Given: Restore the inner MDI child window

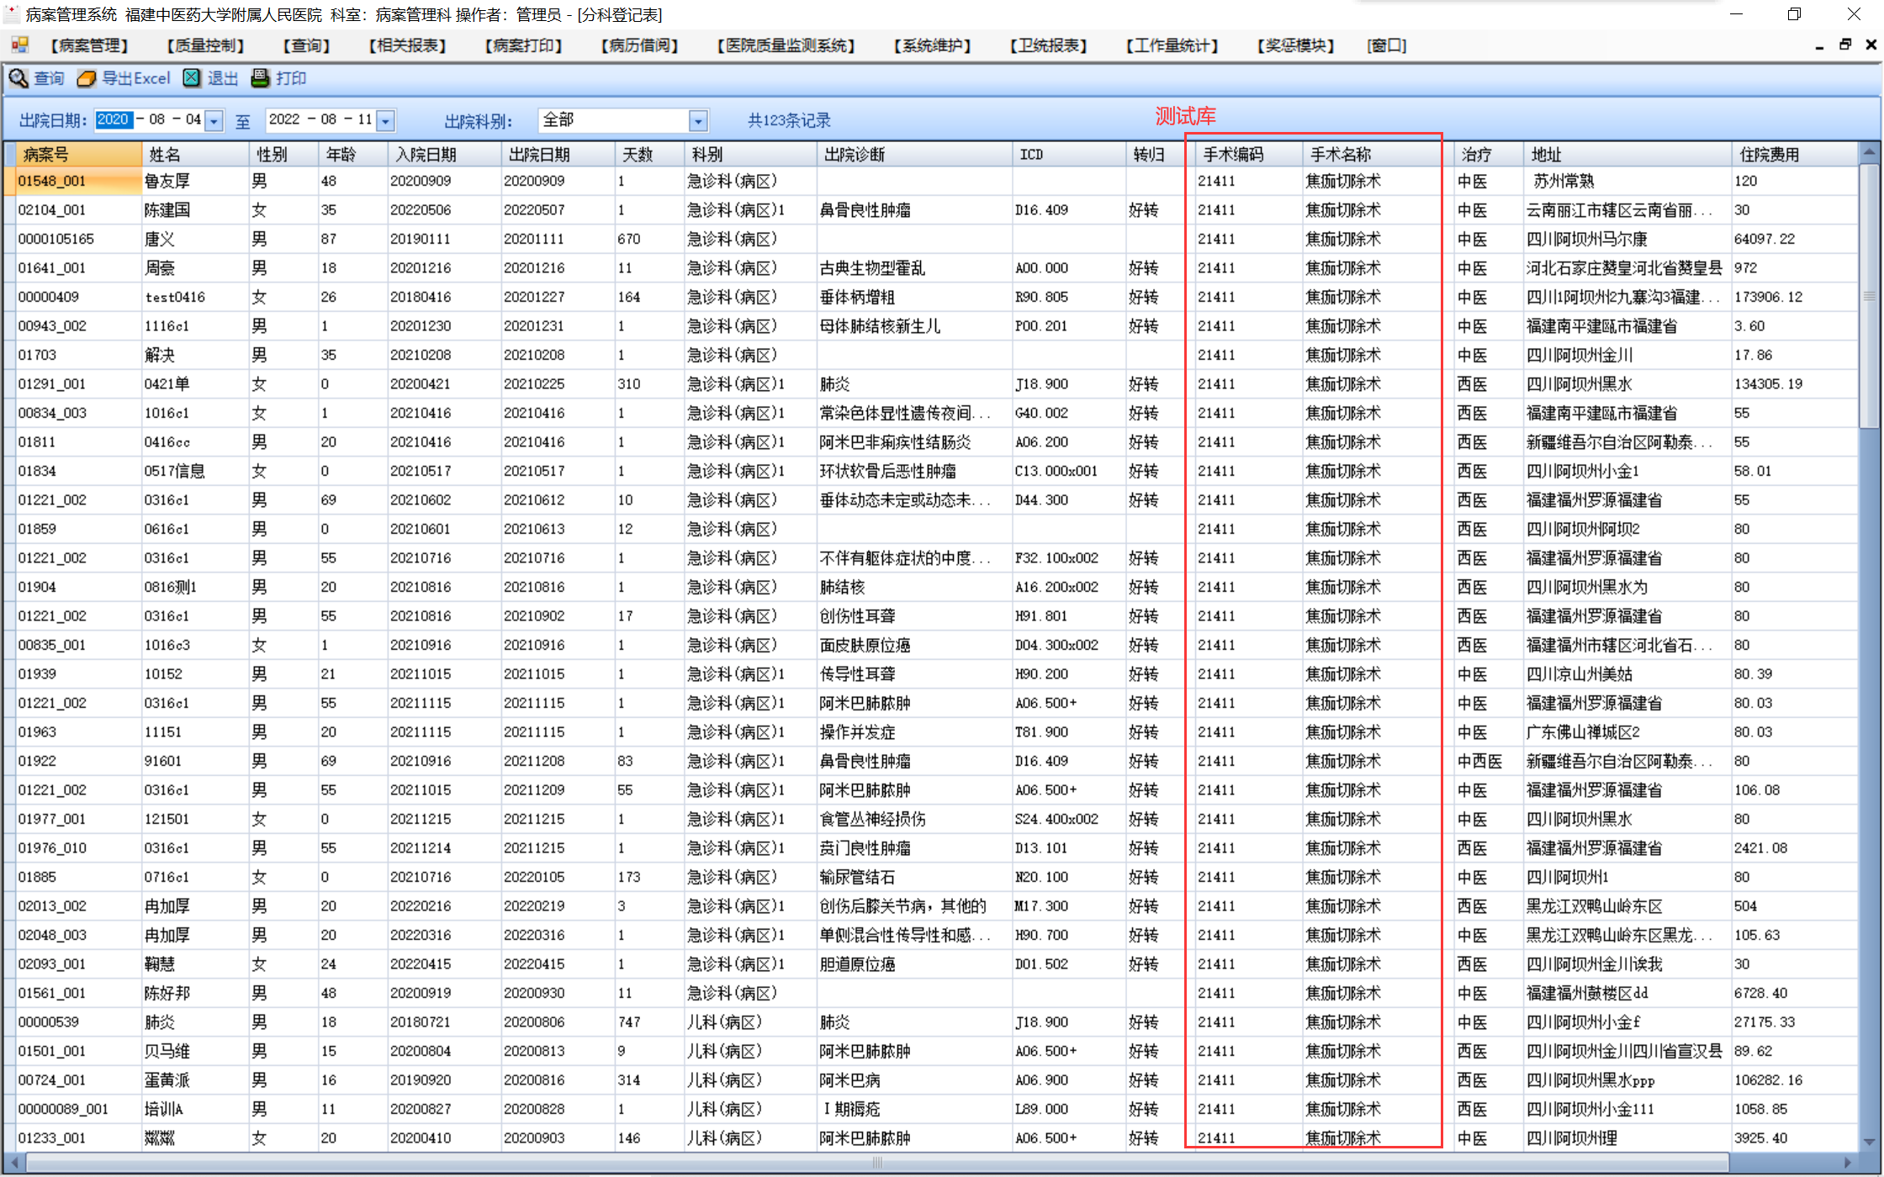Looking at the screenshot, I should point(1845,45).
